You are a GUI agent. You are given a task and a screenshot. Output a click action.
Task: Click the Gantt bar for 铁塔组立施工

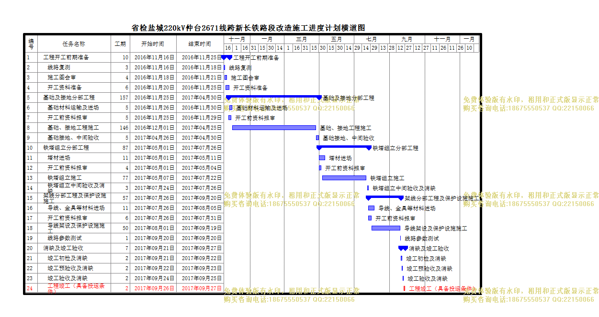pos(344,178)
